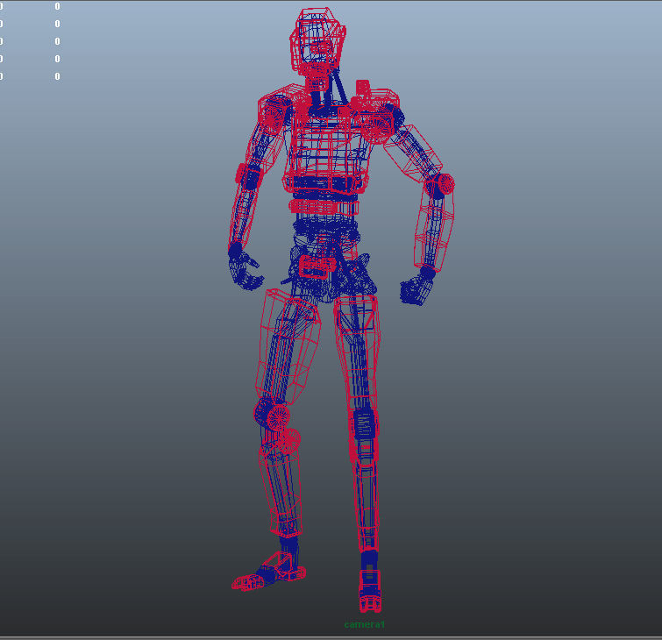Image resolution: width=662 pixels, height=640 pixels.
Task: Select the robot's wireframe head
Action: pyautogui.click(x=318, y=41)
